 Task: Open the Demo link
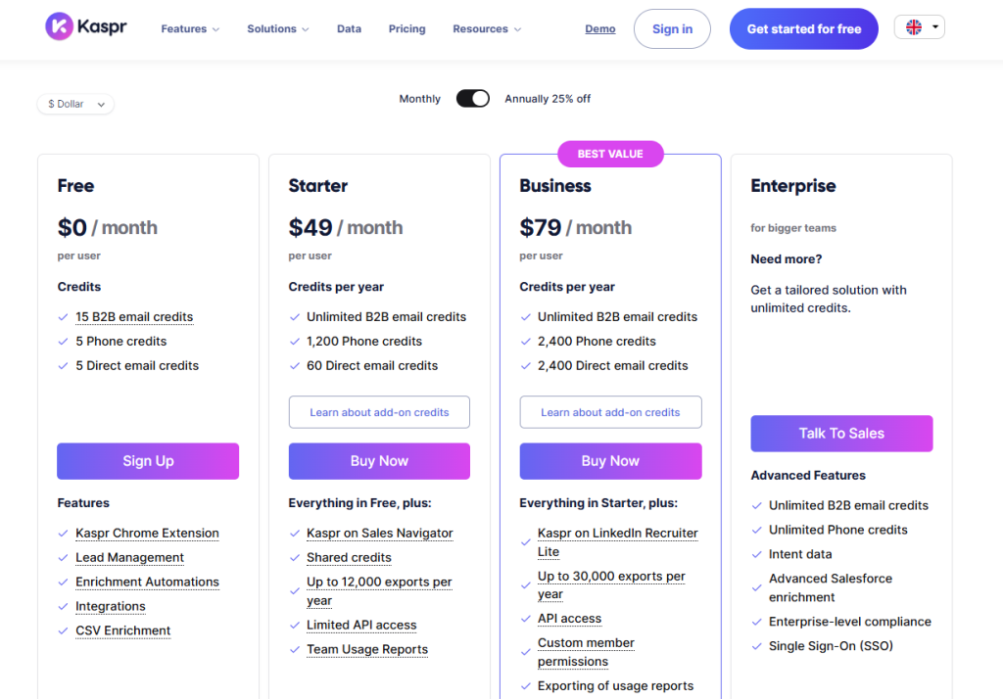click(x=600, y=29)
